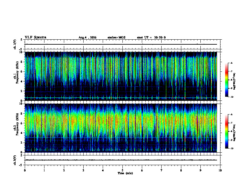Select the ch.2 "Frequency (kHz)" axis label
Image resolution: width=248 pixels, height=191 pixels.
(17, 124)
